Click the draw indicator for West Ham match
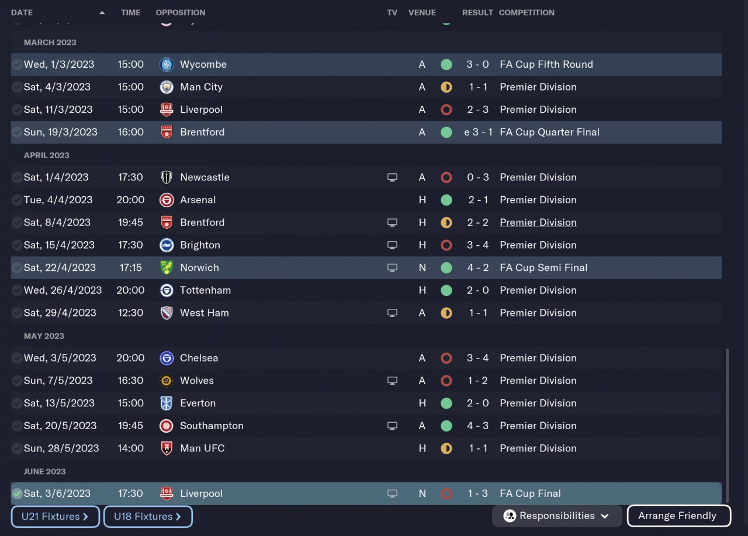Image resolution: width=748 pixels, height=536 pixels. pyautogui.click(x=446, y=313)
